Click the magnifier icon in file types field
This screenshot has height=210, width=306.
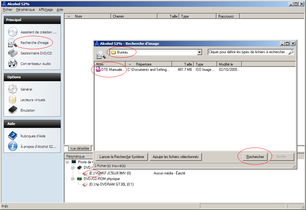coord(291,52)
